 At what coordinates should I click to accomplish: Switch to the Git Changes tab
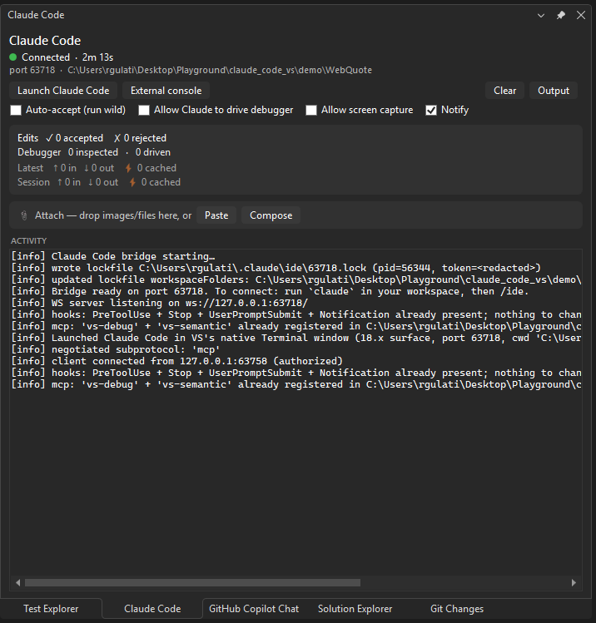tap(457, 609)
